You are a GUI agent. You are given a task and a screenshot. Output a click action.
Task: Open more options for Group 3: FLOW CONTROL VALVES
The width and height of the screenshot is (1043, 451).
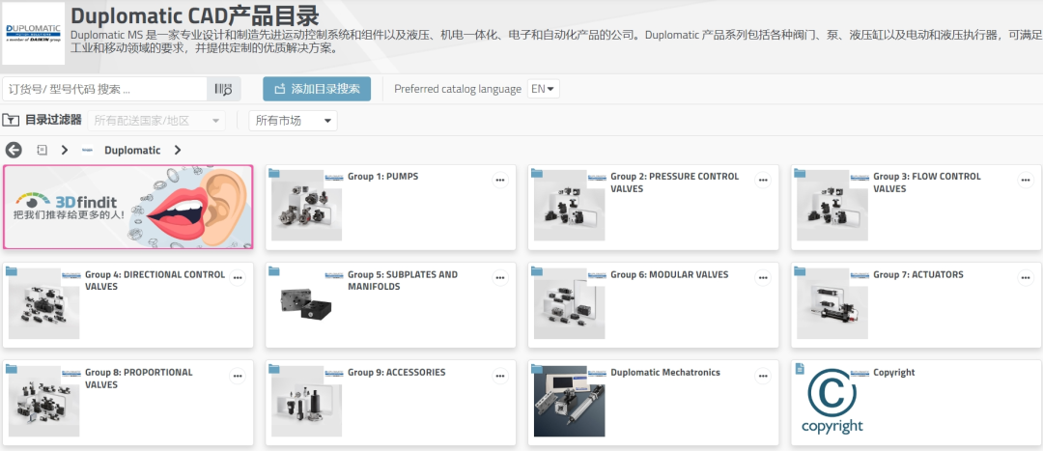[1026, 181]
